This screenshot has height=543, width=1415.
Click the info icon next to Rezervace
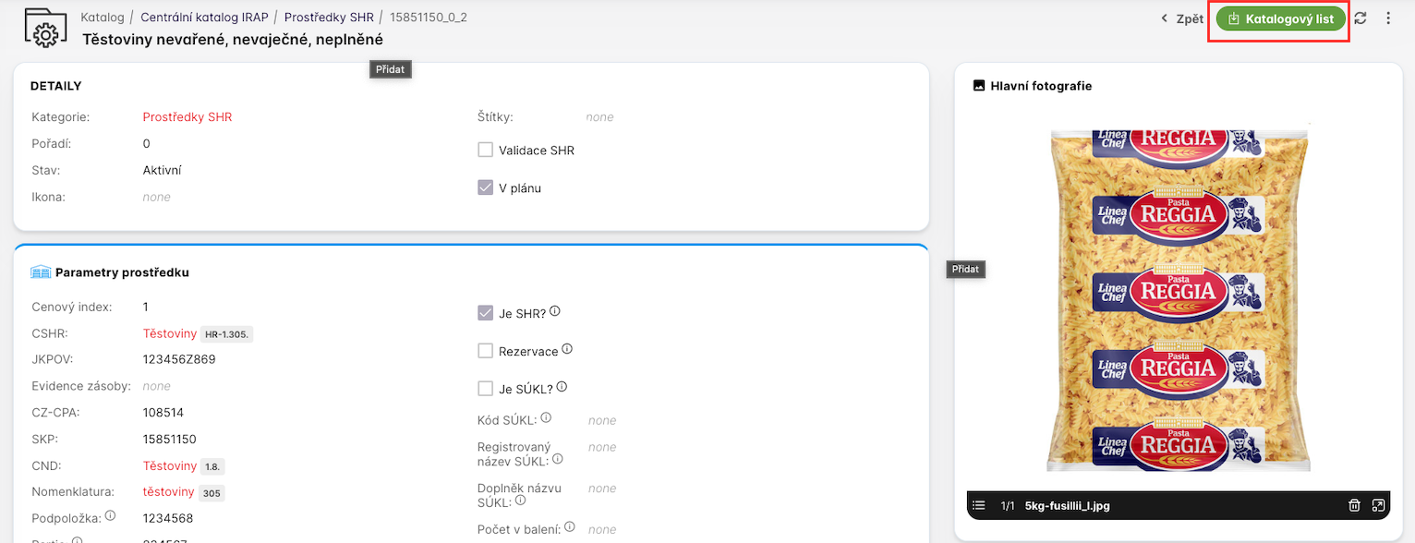567,349
